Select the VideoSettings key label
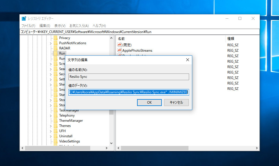Image resolution: width=279 pixels, height=166 pixels. 70,141
